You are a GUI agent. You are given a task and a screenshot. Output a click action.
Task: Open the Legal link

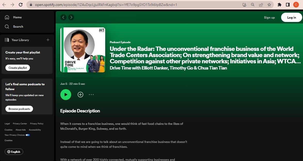[x=7, y=124]
